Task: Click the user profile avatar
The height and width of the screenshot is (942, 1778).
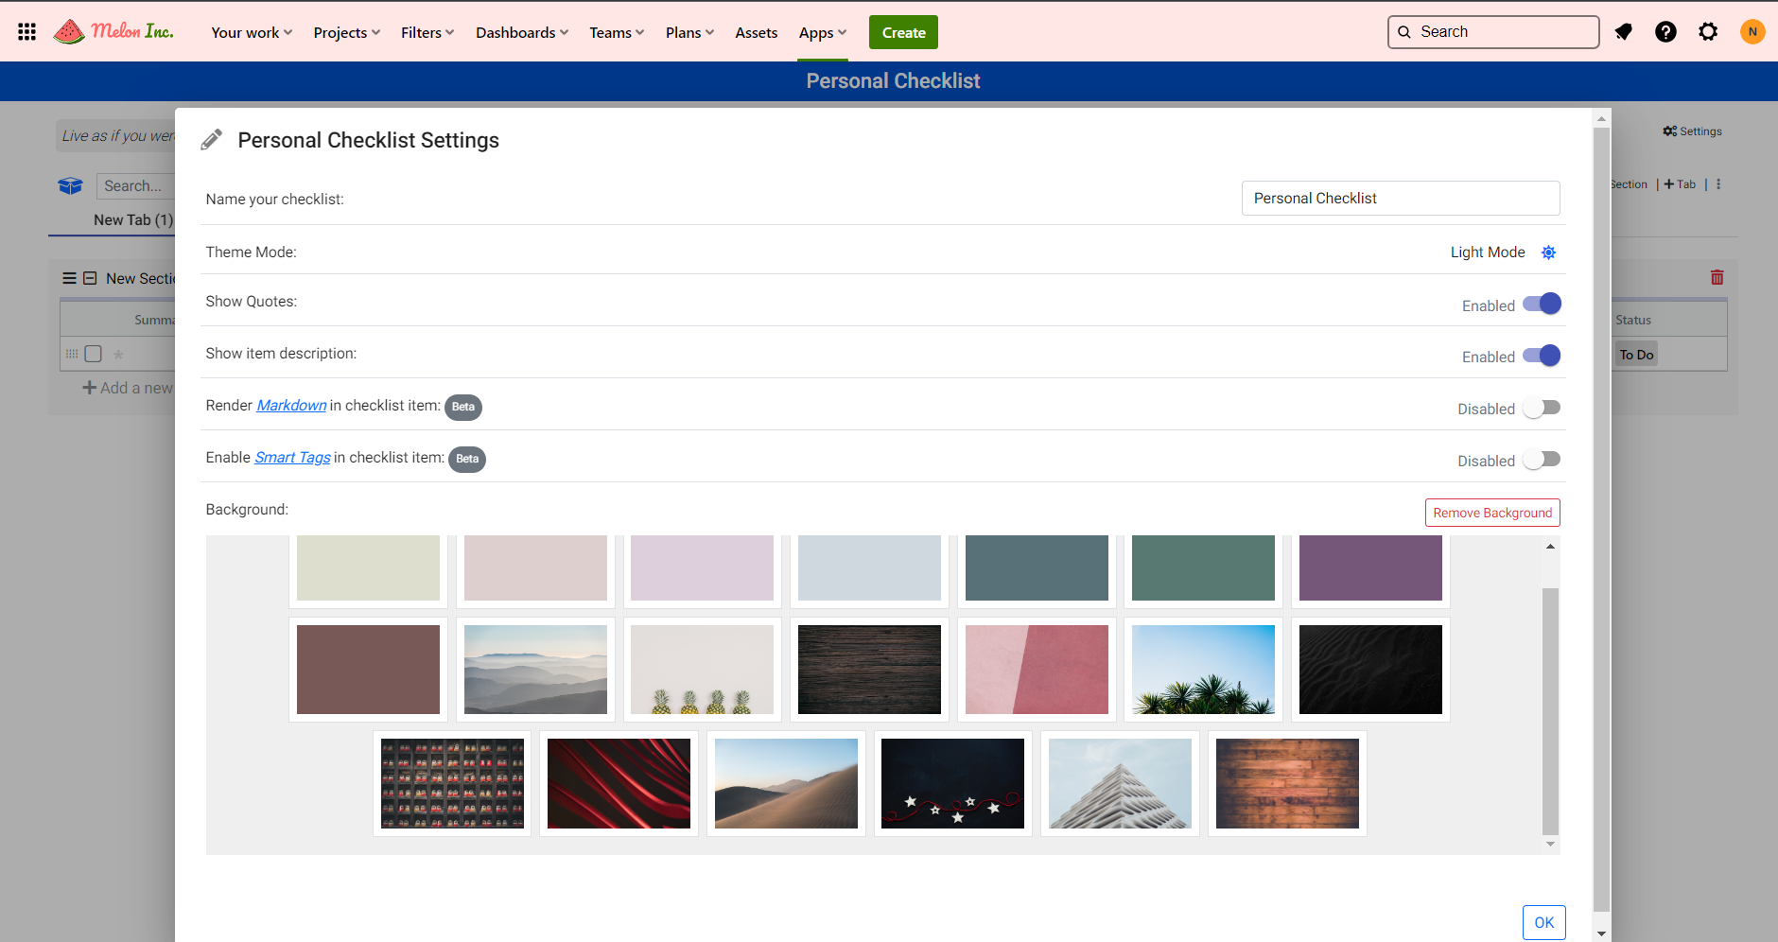Action: pyautogui.click(x=1752, y=32)
